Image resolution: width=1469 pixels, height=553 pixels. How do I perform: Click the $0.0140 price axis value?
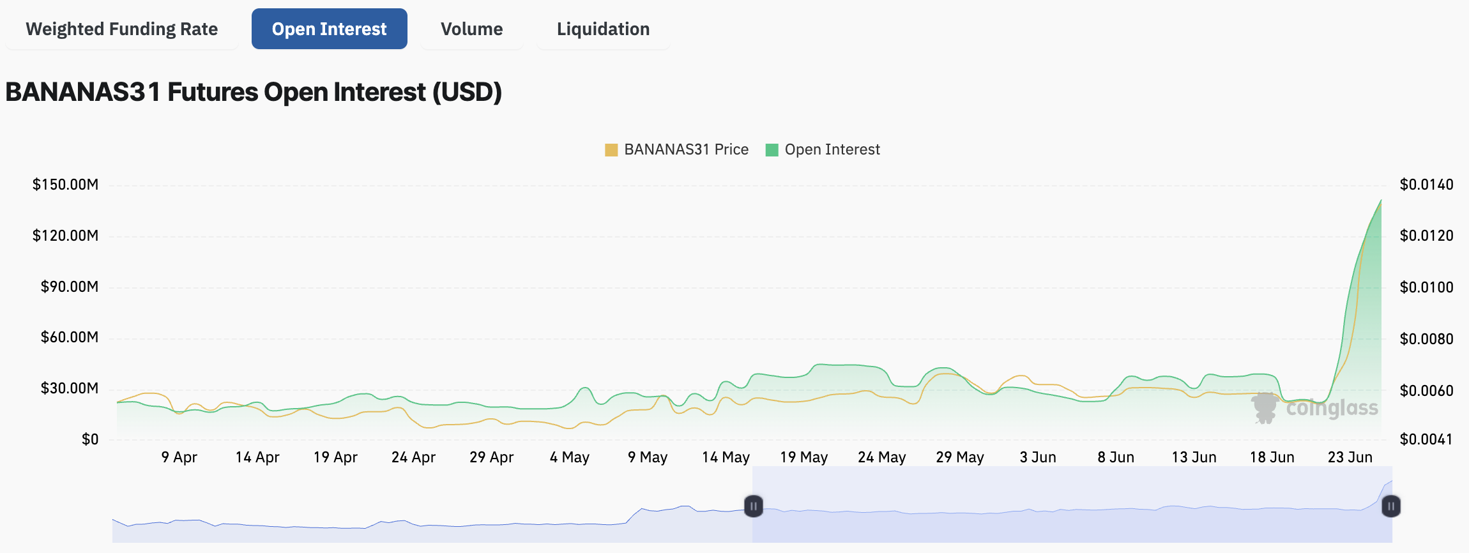click(1426, 185)
